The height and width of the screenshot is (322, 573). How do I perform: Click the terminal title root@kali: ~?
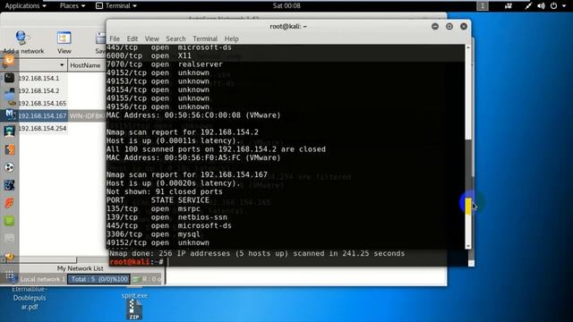[x=288, y=26]
